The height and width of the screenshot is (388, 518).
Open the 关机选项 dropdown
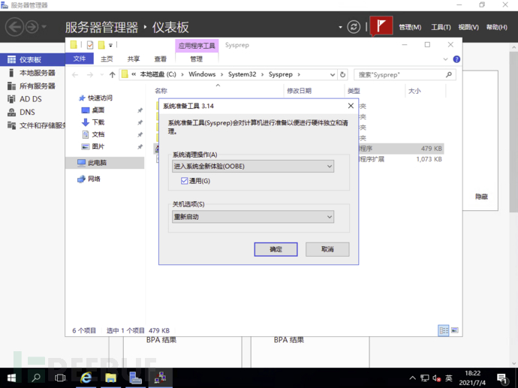253,217
